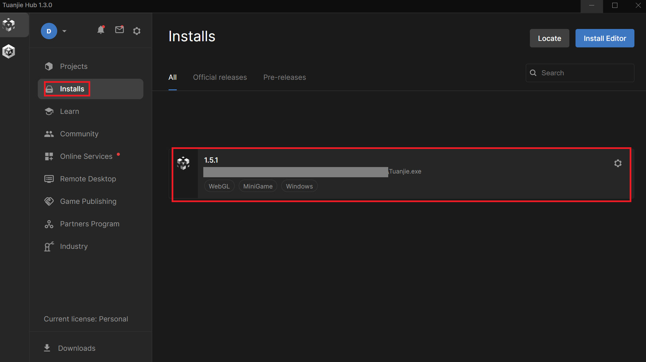Click the Installs page heading
The height and width of the screenshot is (362, 646).
[x=192, y=36]
